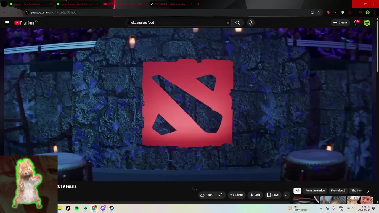Open YouTube account avatar menu
The height and width of the screenshot is (213, 379).
tap(367, 23)
